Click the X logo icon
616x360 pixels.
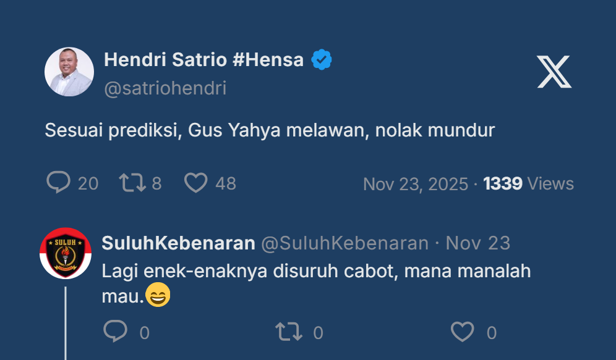554,72
